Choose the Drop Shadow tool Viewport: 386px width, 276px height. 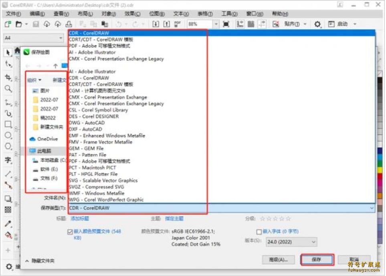click(x=8, y=199)
